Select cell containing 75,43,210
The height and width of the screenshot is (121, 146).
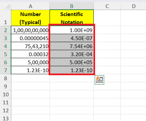[x=30, y=46]
